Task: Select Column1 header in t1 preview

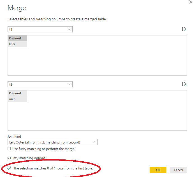Action: [17, 38]
